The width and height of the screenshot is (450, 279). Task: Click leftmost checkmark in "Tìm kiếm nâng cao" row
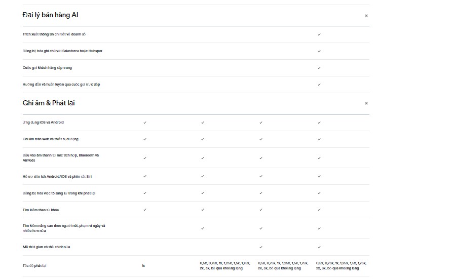point(203,228)
